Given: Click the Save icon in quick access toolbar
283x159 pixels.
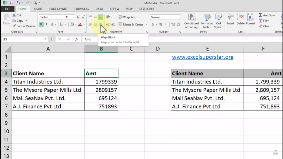Looking at the screenshot, I should (x=12, y=3).
